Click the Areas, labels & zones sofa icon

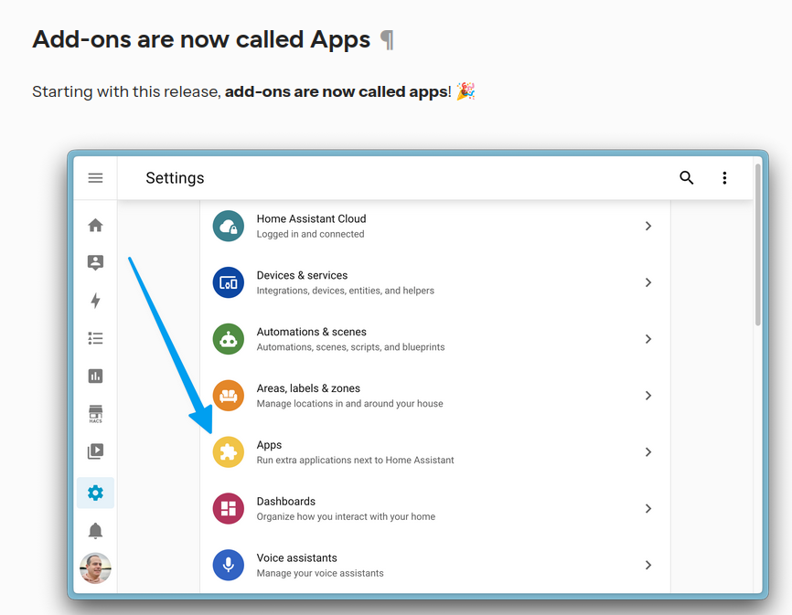229,396
